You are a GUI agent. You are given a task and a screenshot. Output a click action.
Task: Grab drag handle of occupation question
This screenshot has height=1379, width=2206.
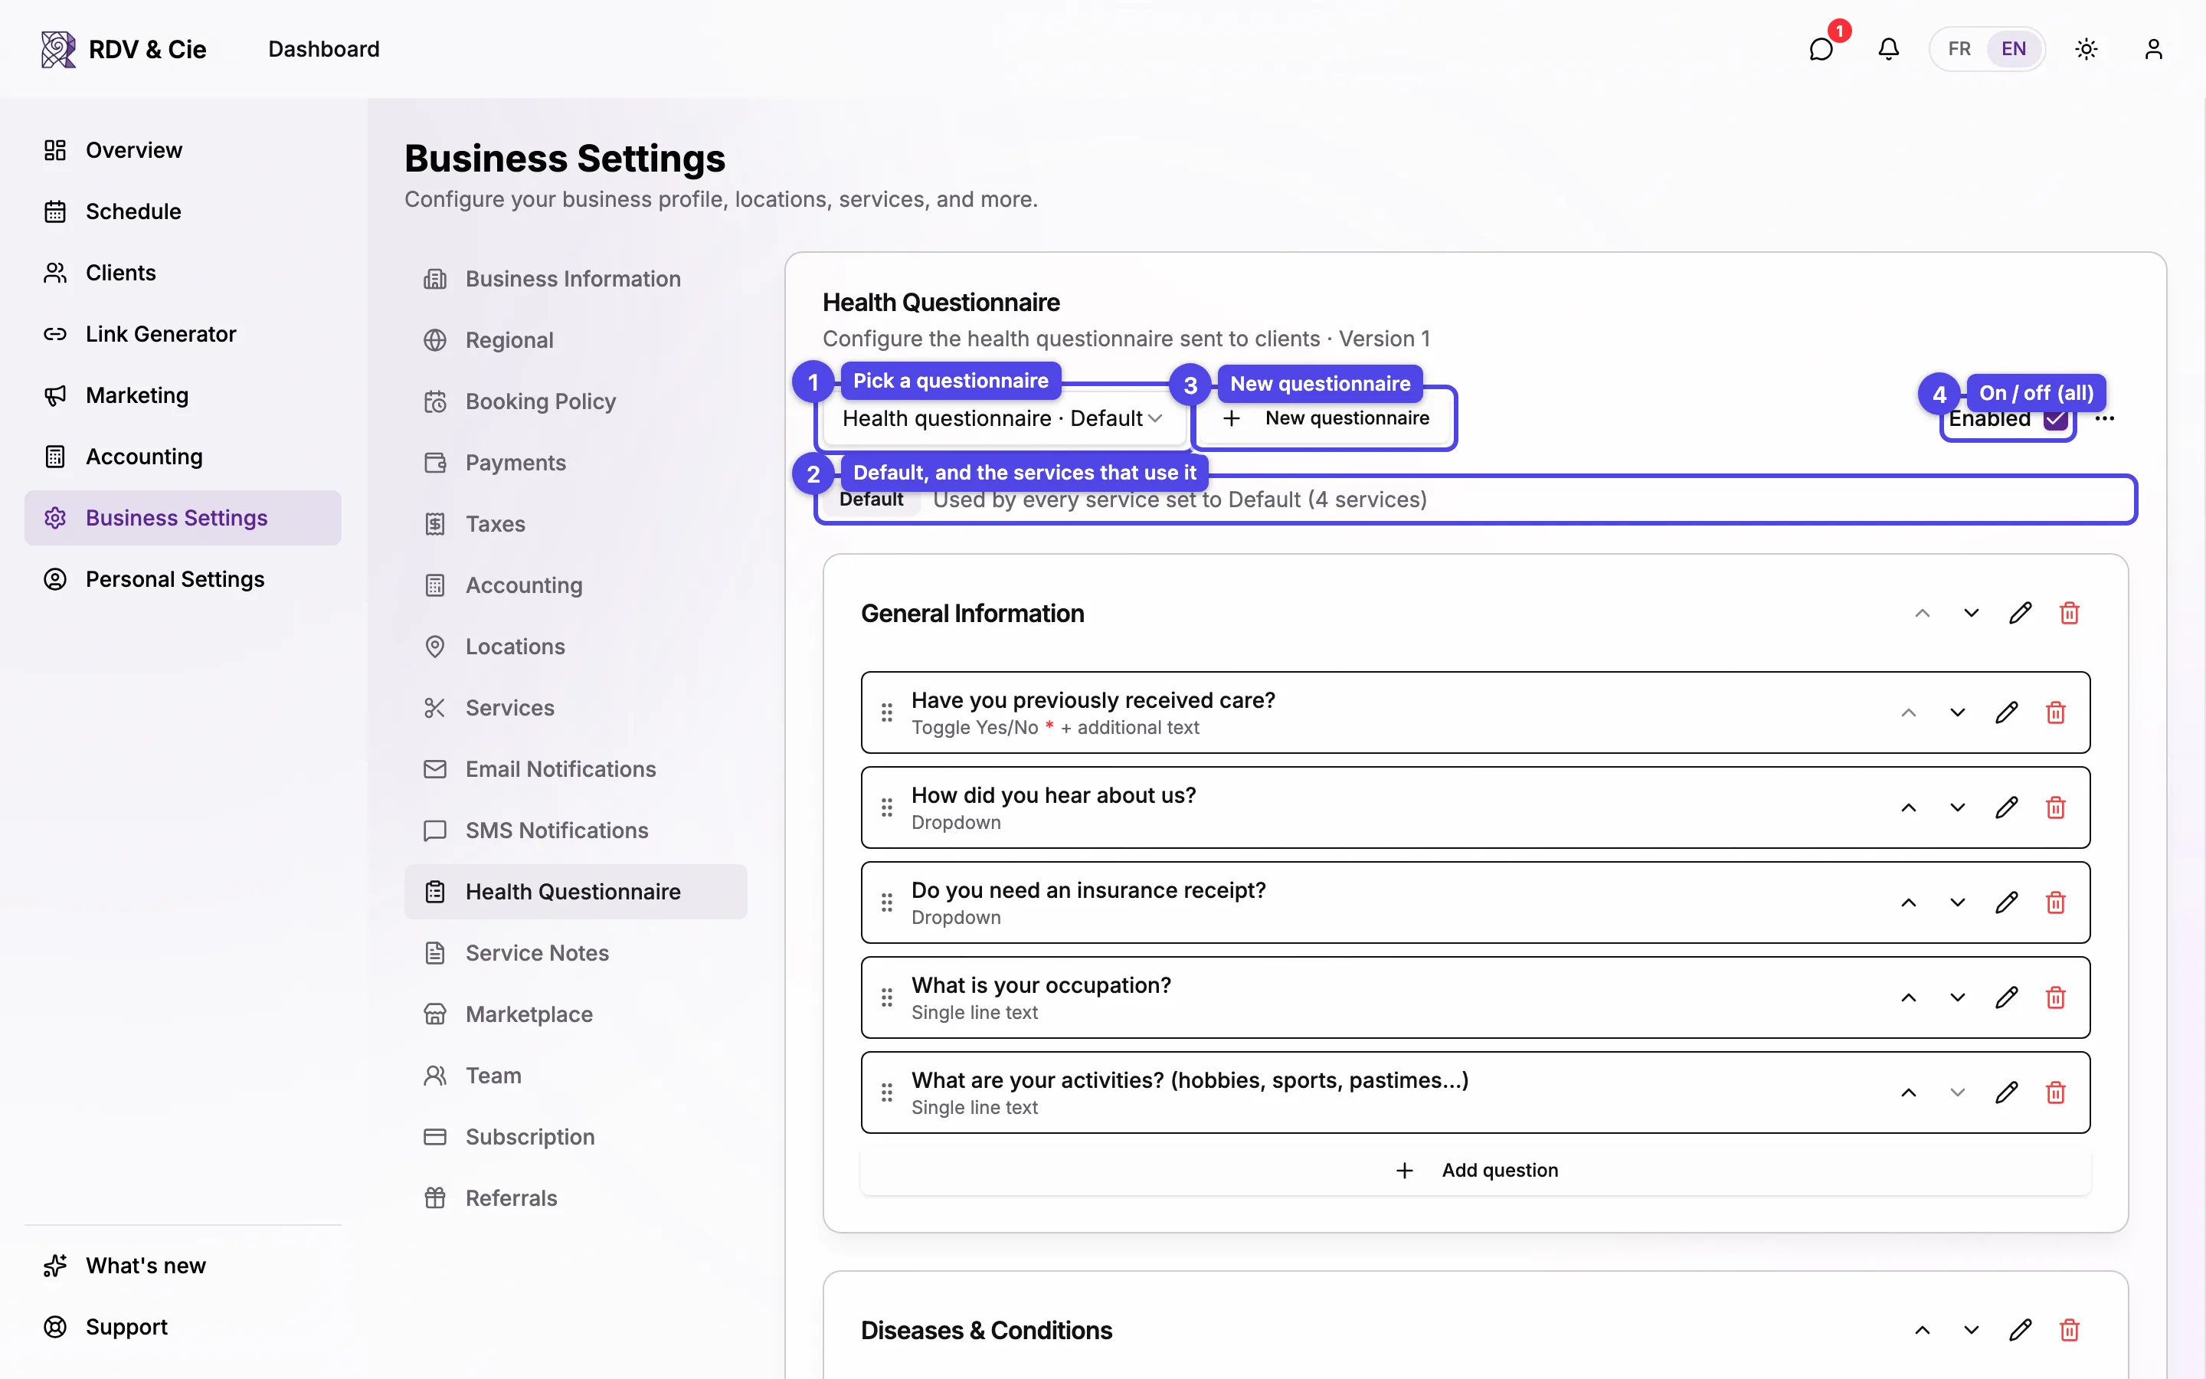click(x=886, y=997)
